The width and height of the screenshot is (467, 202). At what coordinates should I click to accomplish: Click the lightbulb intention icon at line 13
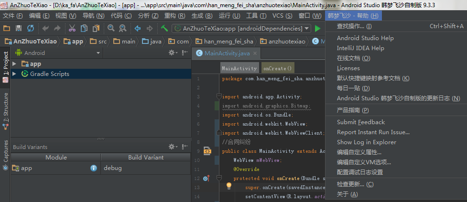pos(229,186)
